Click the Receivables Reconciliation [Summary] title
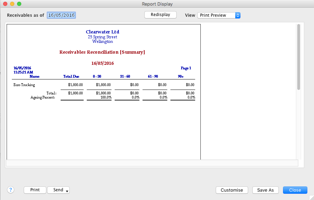Image resolution: width=314 pixels, height=200 pixels. (x=102, y=52)
